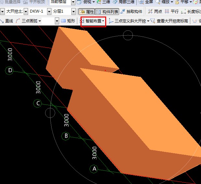Click axis label B in the canvas
201x184 pixels.
[x=66, y=136]
